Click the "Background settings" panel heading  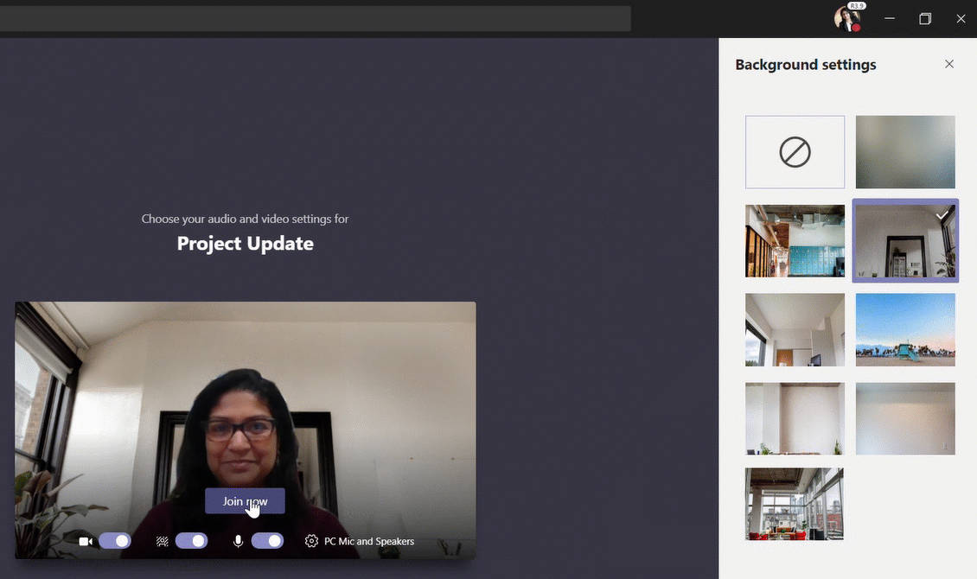806,65
